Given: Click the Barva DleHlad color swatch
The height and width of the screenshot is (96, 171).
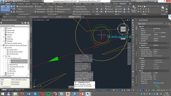Looking at the screenshot, I should click(154, 29).
